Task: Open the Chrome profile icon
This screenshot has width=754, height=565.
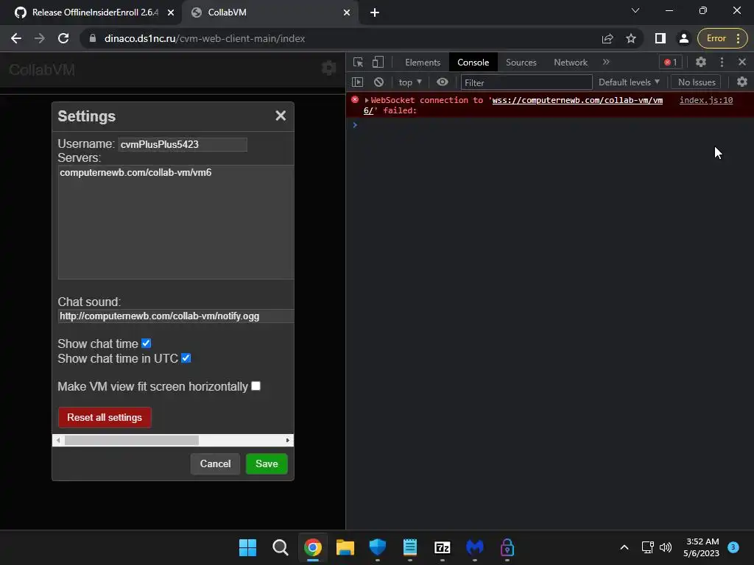Action: (683, 38)
